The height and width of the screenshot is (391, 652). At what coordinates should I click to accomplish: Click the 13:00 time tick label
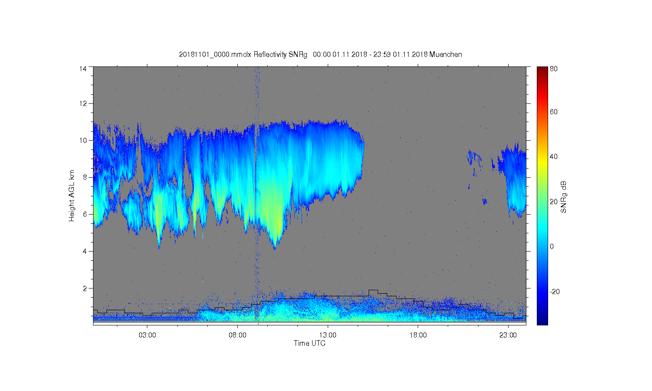(328, 335)
